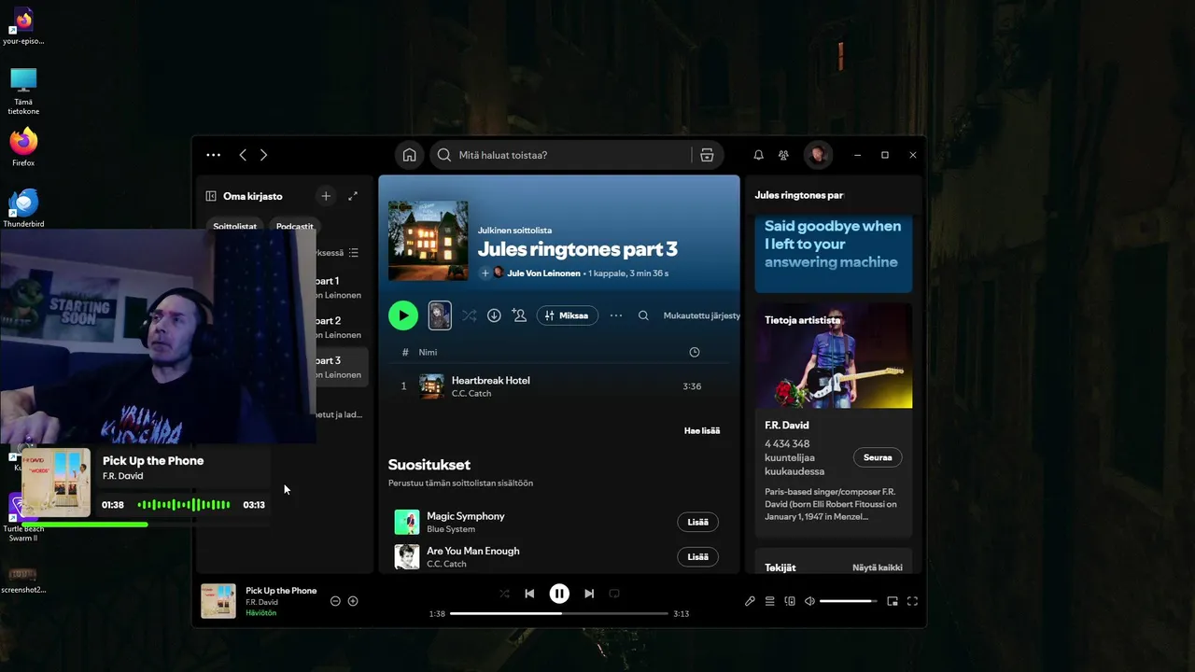Click the minus icon beside now playing
The width and height of the screenshot is (1195, 672).
coord(335,601)
